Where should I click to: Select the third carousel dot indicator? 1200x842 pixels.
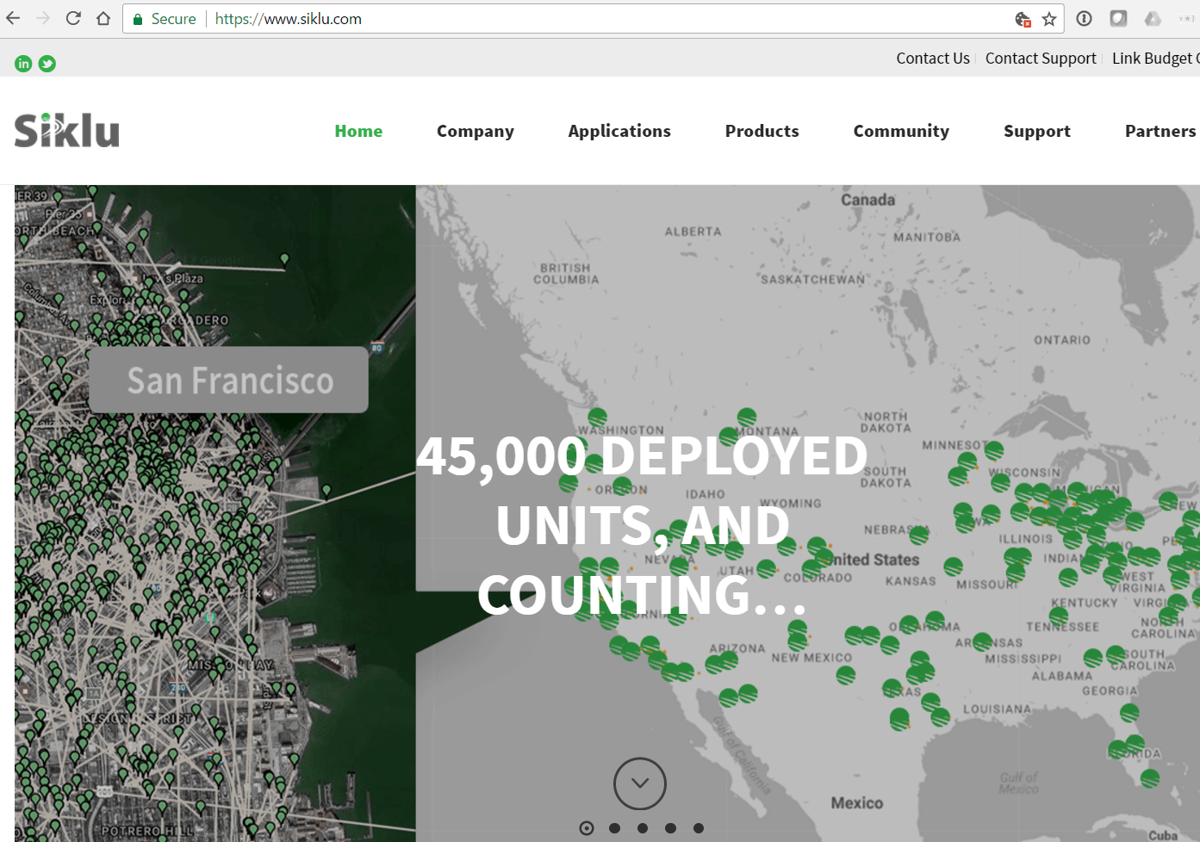pos(642,827)
